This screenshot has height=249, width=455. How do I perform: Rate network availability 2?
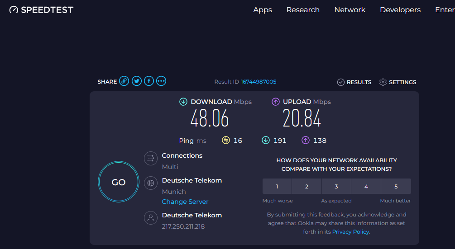pyautogui.click(x=307, y=187)
